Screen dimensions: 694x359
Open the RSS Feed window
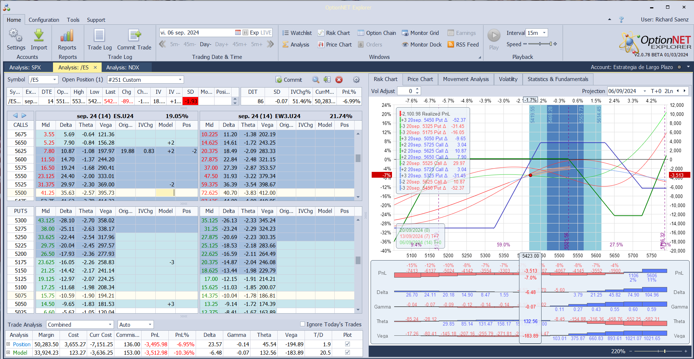click(463, 45)
